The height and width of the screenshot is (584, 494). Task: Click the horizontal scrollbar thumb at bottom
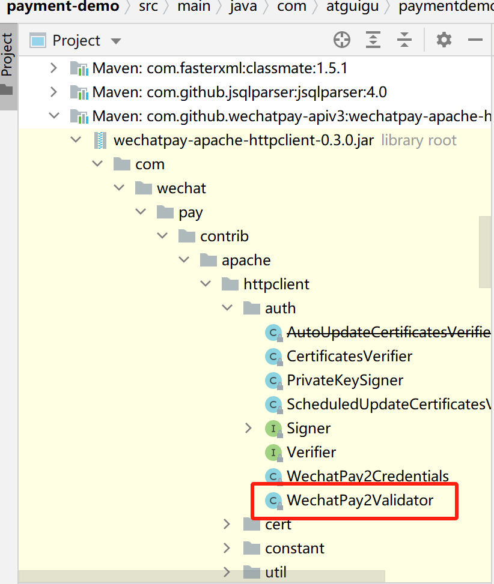coord(201,577)
